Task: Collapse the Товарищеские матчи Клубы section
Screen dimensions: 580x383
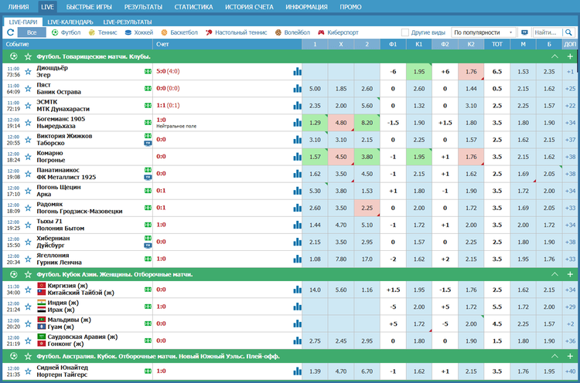Action: coord(554,57)
